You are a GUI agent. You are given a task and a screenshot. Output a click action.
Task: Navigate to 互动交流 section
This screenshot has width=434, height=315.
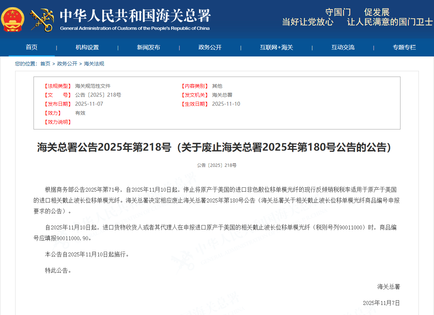point(343,47)
